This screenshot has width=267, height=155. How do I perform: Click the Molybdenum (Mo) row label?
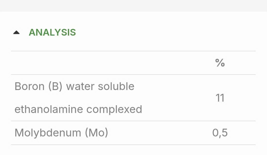coord(61,133)
